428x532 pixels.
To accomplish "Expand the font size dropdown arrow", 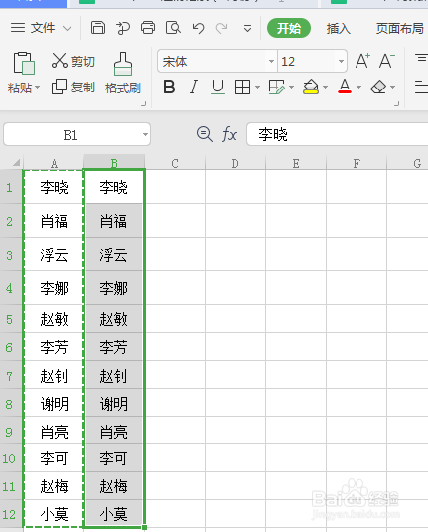I will 341,61.
